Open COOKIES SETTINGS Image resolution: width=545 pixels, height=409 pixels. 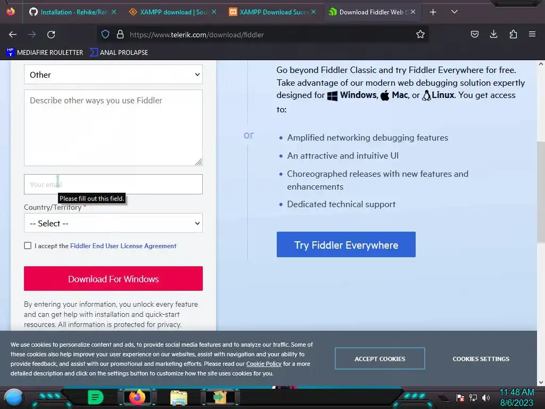pos(481,359)
